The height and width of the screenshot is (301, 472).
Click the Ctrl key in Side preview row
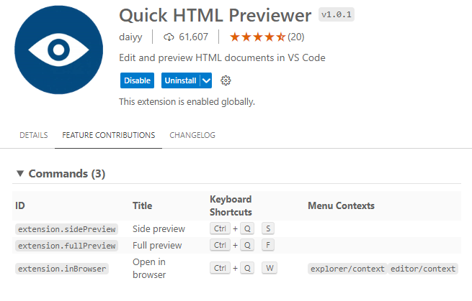(x=220, y=228)
